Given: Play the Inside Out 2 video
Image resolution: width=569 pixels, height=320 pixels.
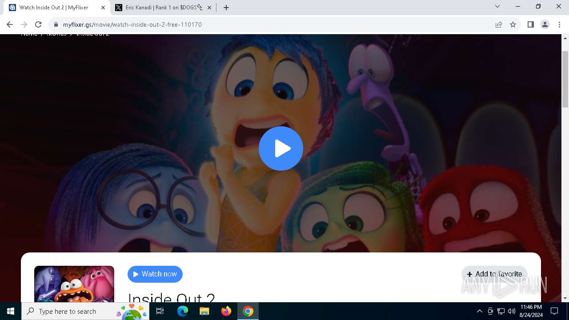Looking at the screenshot, I should (x=281, y=148).
